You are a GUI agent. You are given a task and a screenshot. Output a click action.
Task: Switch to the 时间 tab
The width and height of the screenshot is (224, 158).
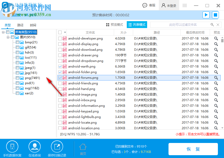coord(33,25)
